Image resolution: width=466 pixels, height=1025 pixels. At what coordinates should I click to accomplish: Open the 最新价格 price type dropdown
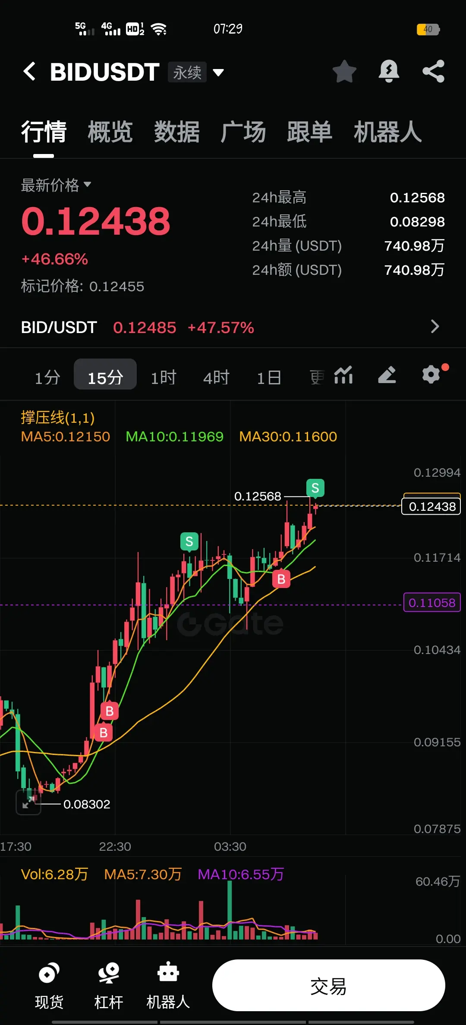coord(56,185)
